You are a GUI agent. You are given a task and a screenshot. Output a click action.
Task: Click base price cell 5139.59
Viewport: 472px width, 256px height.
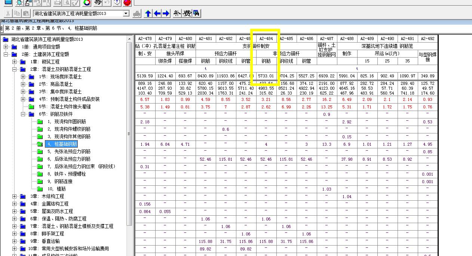tap(145, 76)
